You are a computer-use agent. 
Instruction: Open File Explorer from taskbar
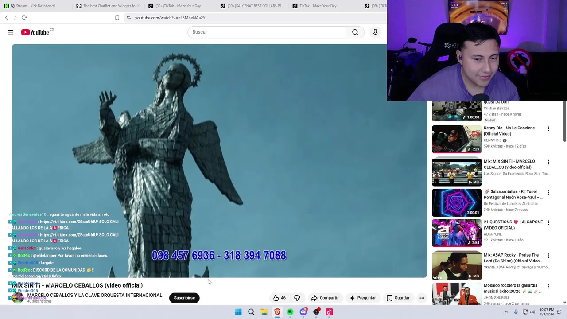[264, 312]
